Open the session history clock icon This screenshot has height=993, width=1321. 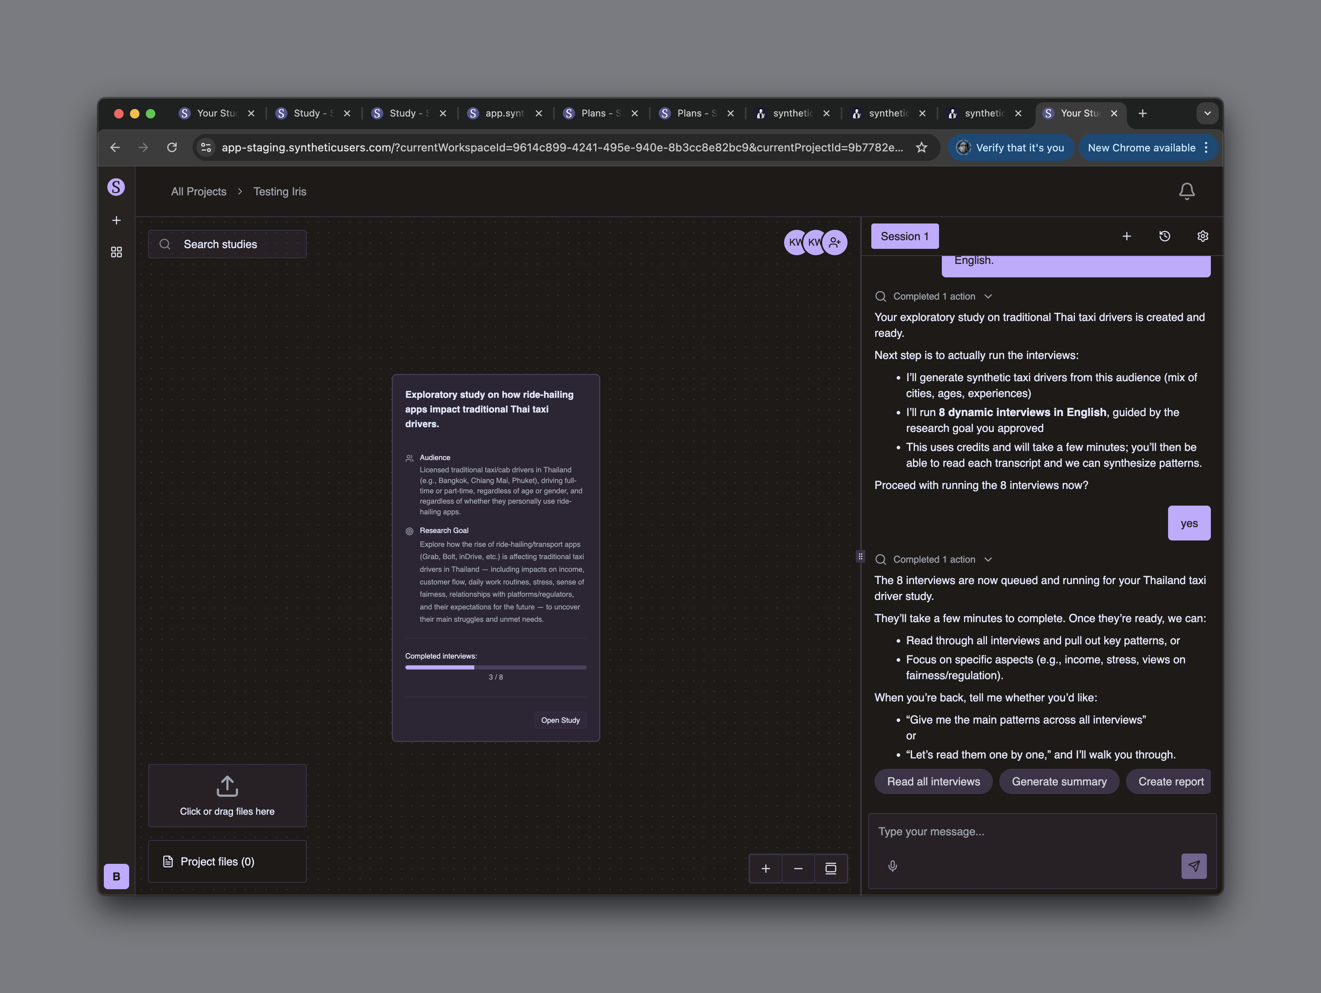coord(1164,237)
